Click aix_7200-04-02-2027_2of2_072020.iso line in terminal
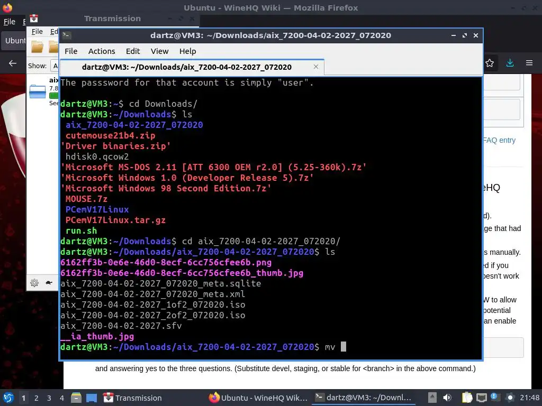 coord(153,315)
